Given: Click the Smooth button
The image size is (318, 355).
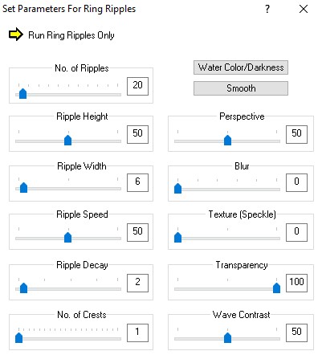Looking at the screenshot, I should [241, 88].
